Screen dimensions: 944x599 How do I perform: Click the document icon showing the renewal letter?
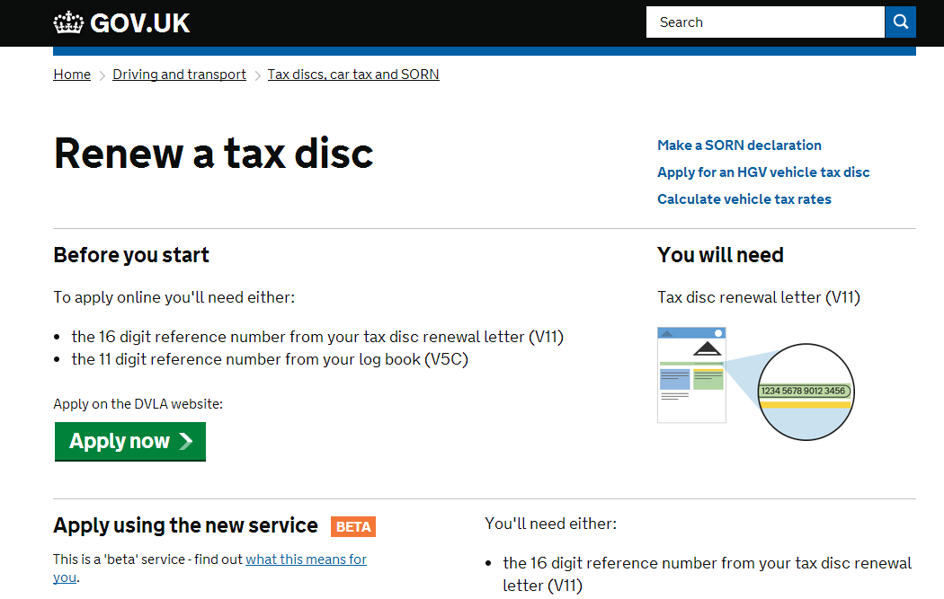690,375
